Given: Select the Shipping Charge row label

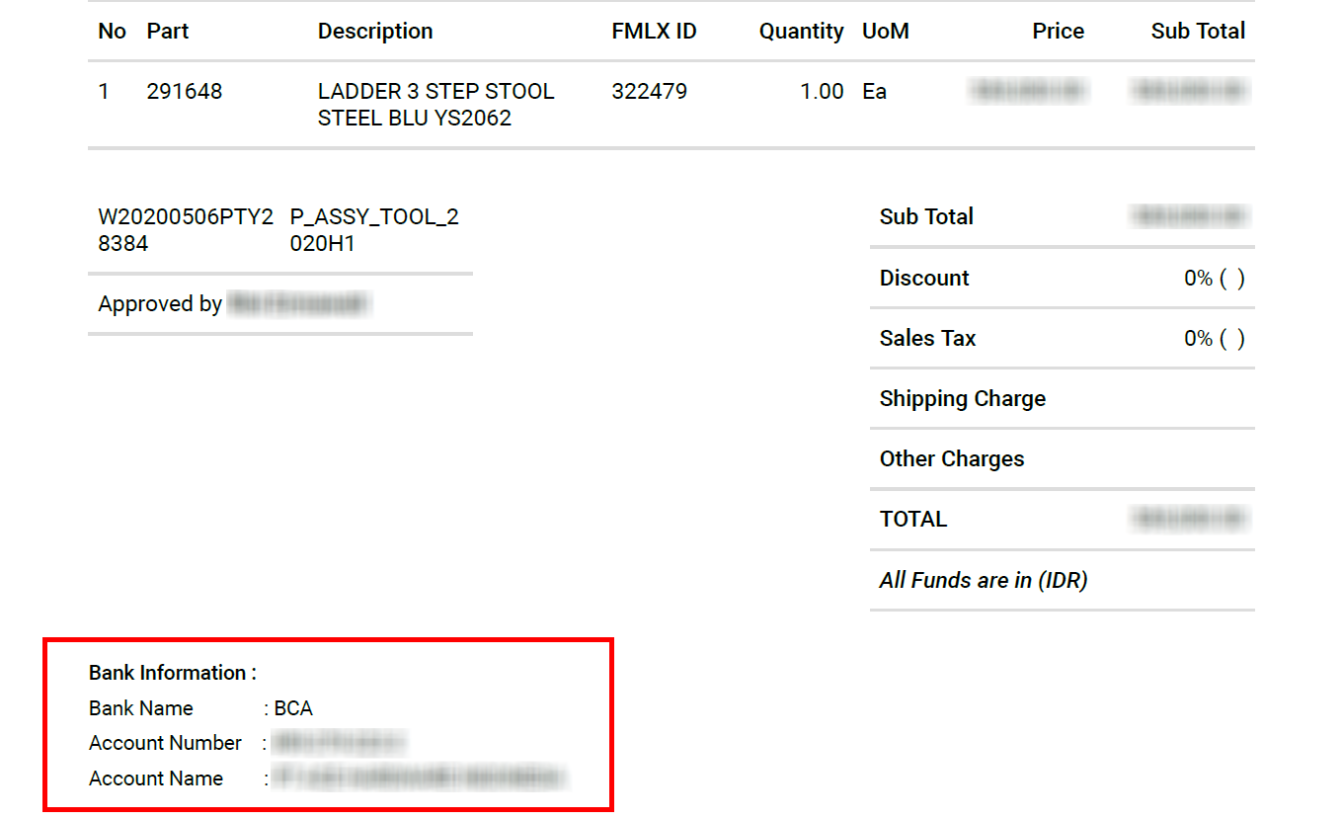Looking at the screenshot, I should [962, 399].
